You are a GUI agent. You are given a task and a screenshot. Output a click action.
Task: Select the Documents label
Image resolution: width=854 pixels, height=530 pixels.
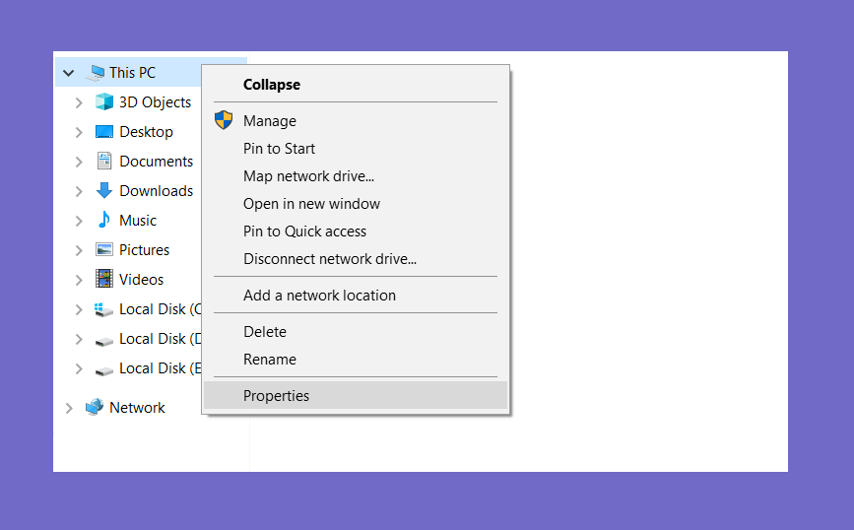(157, 162)
